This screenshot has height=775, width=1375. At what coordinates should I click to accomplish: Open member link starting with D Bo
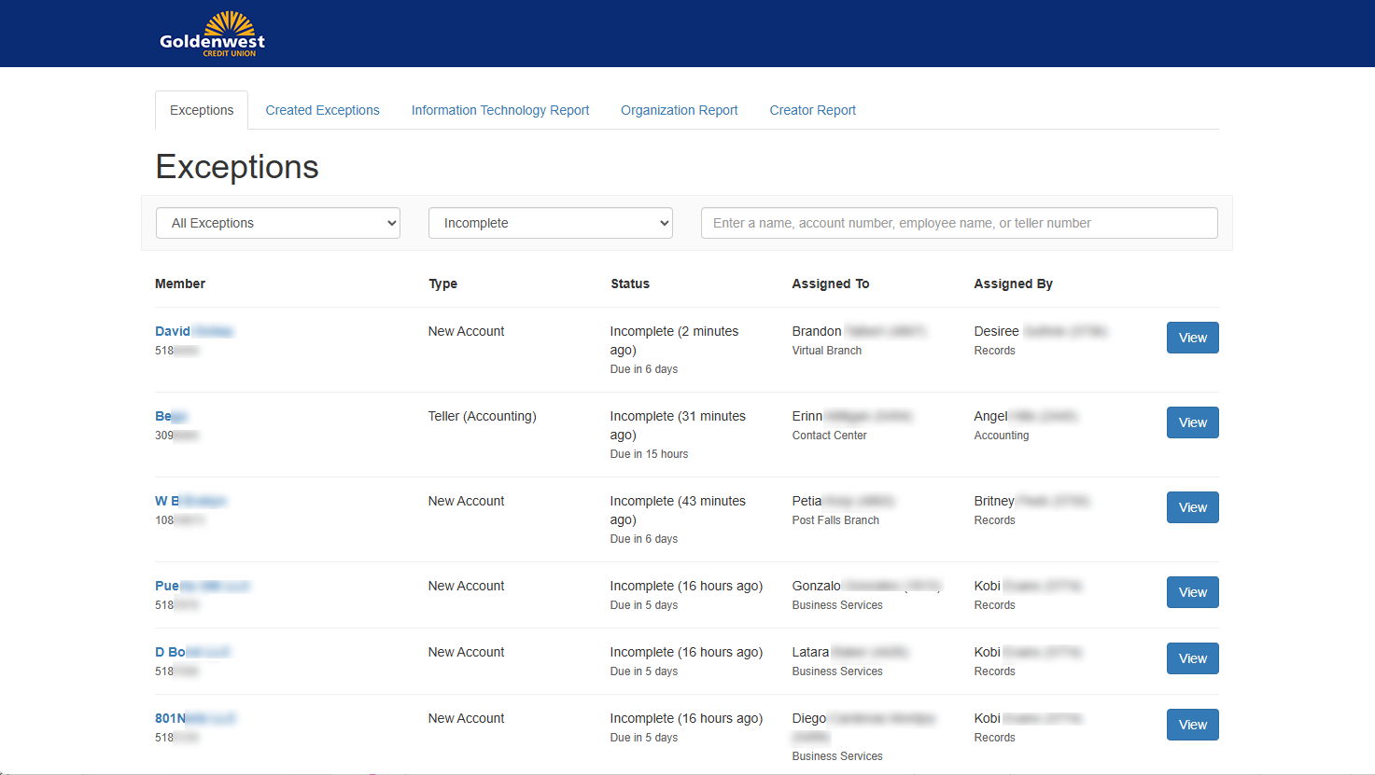(191, 652)
